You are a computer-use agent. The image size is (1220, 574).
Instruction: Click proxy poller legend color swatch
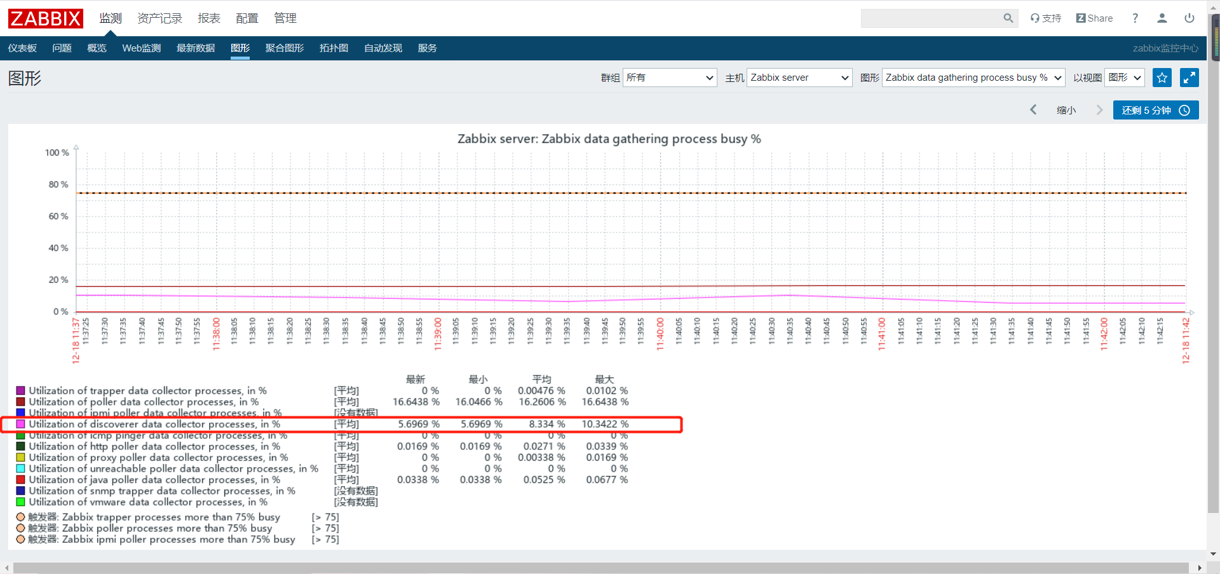pos(20,457)
